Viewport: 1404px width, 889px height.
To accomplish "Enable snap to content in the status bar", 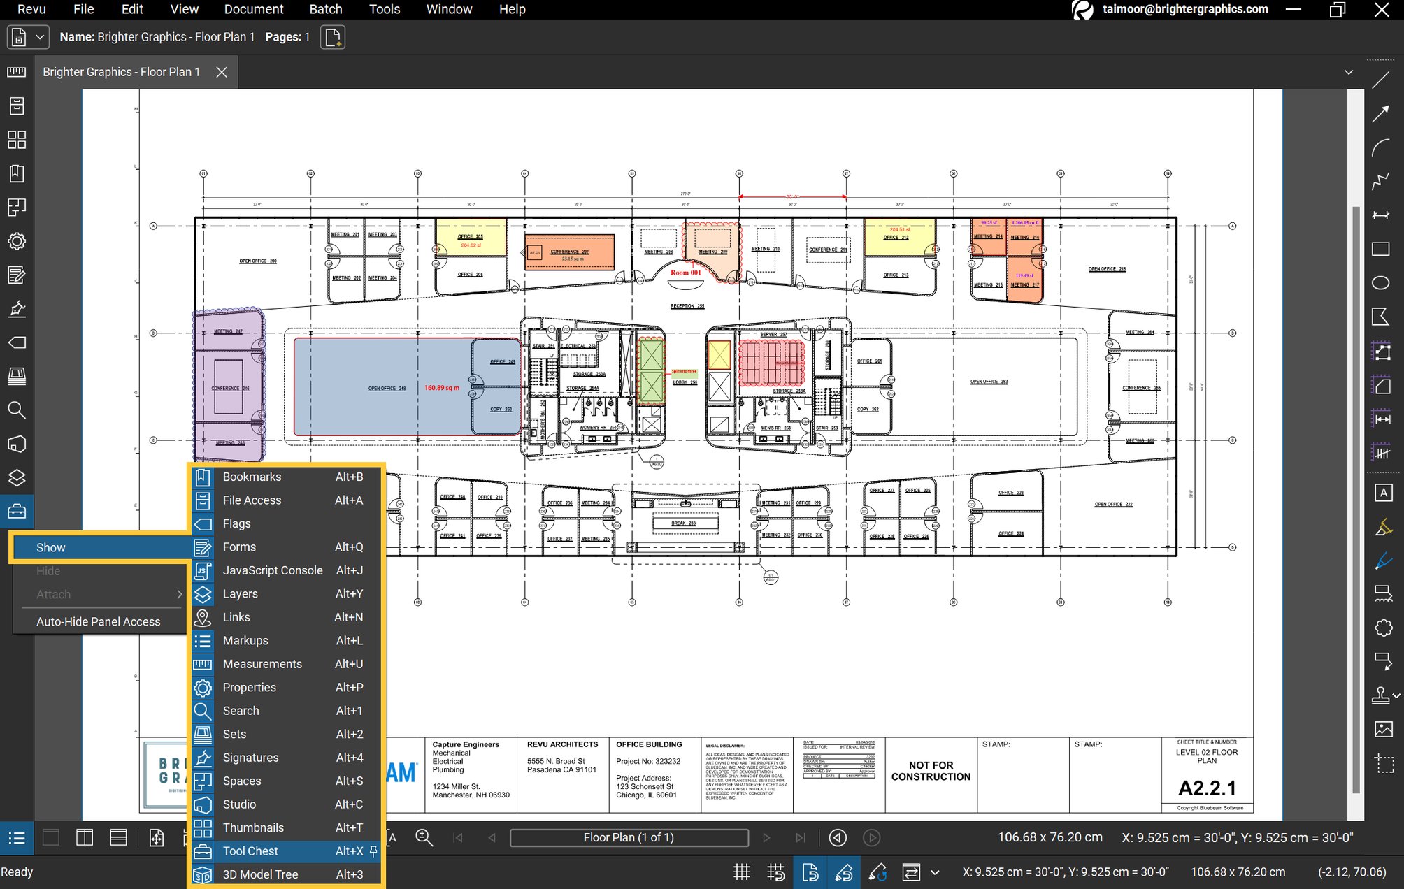I will tap(811, 872).
